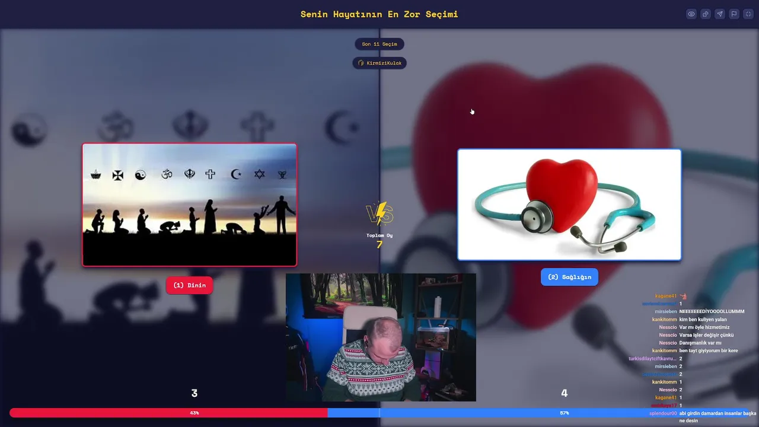Click the fullscreen minimize arrows icon
This screenshot has width=759, height=427.
(748, 14)
